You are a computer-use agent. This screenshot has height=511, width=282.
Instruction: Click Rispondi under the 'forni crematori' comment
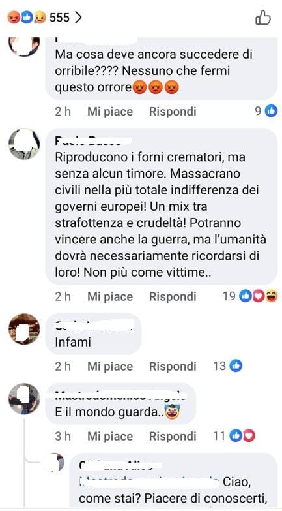tap(173, 296)
